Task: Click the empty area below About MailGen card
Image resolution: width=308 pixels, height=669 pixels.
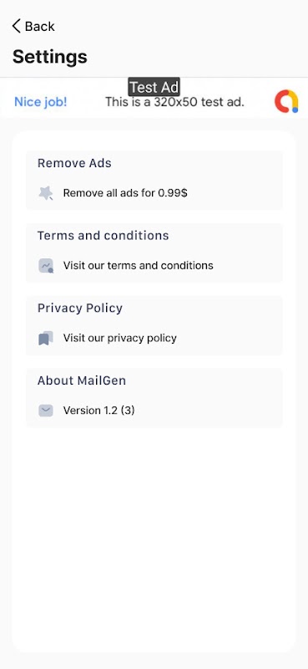Action: click(x=154, y=539)
